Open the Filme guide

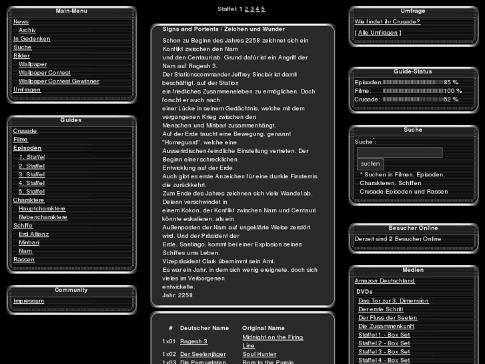(x=21, y=140)
